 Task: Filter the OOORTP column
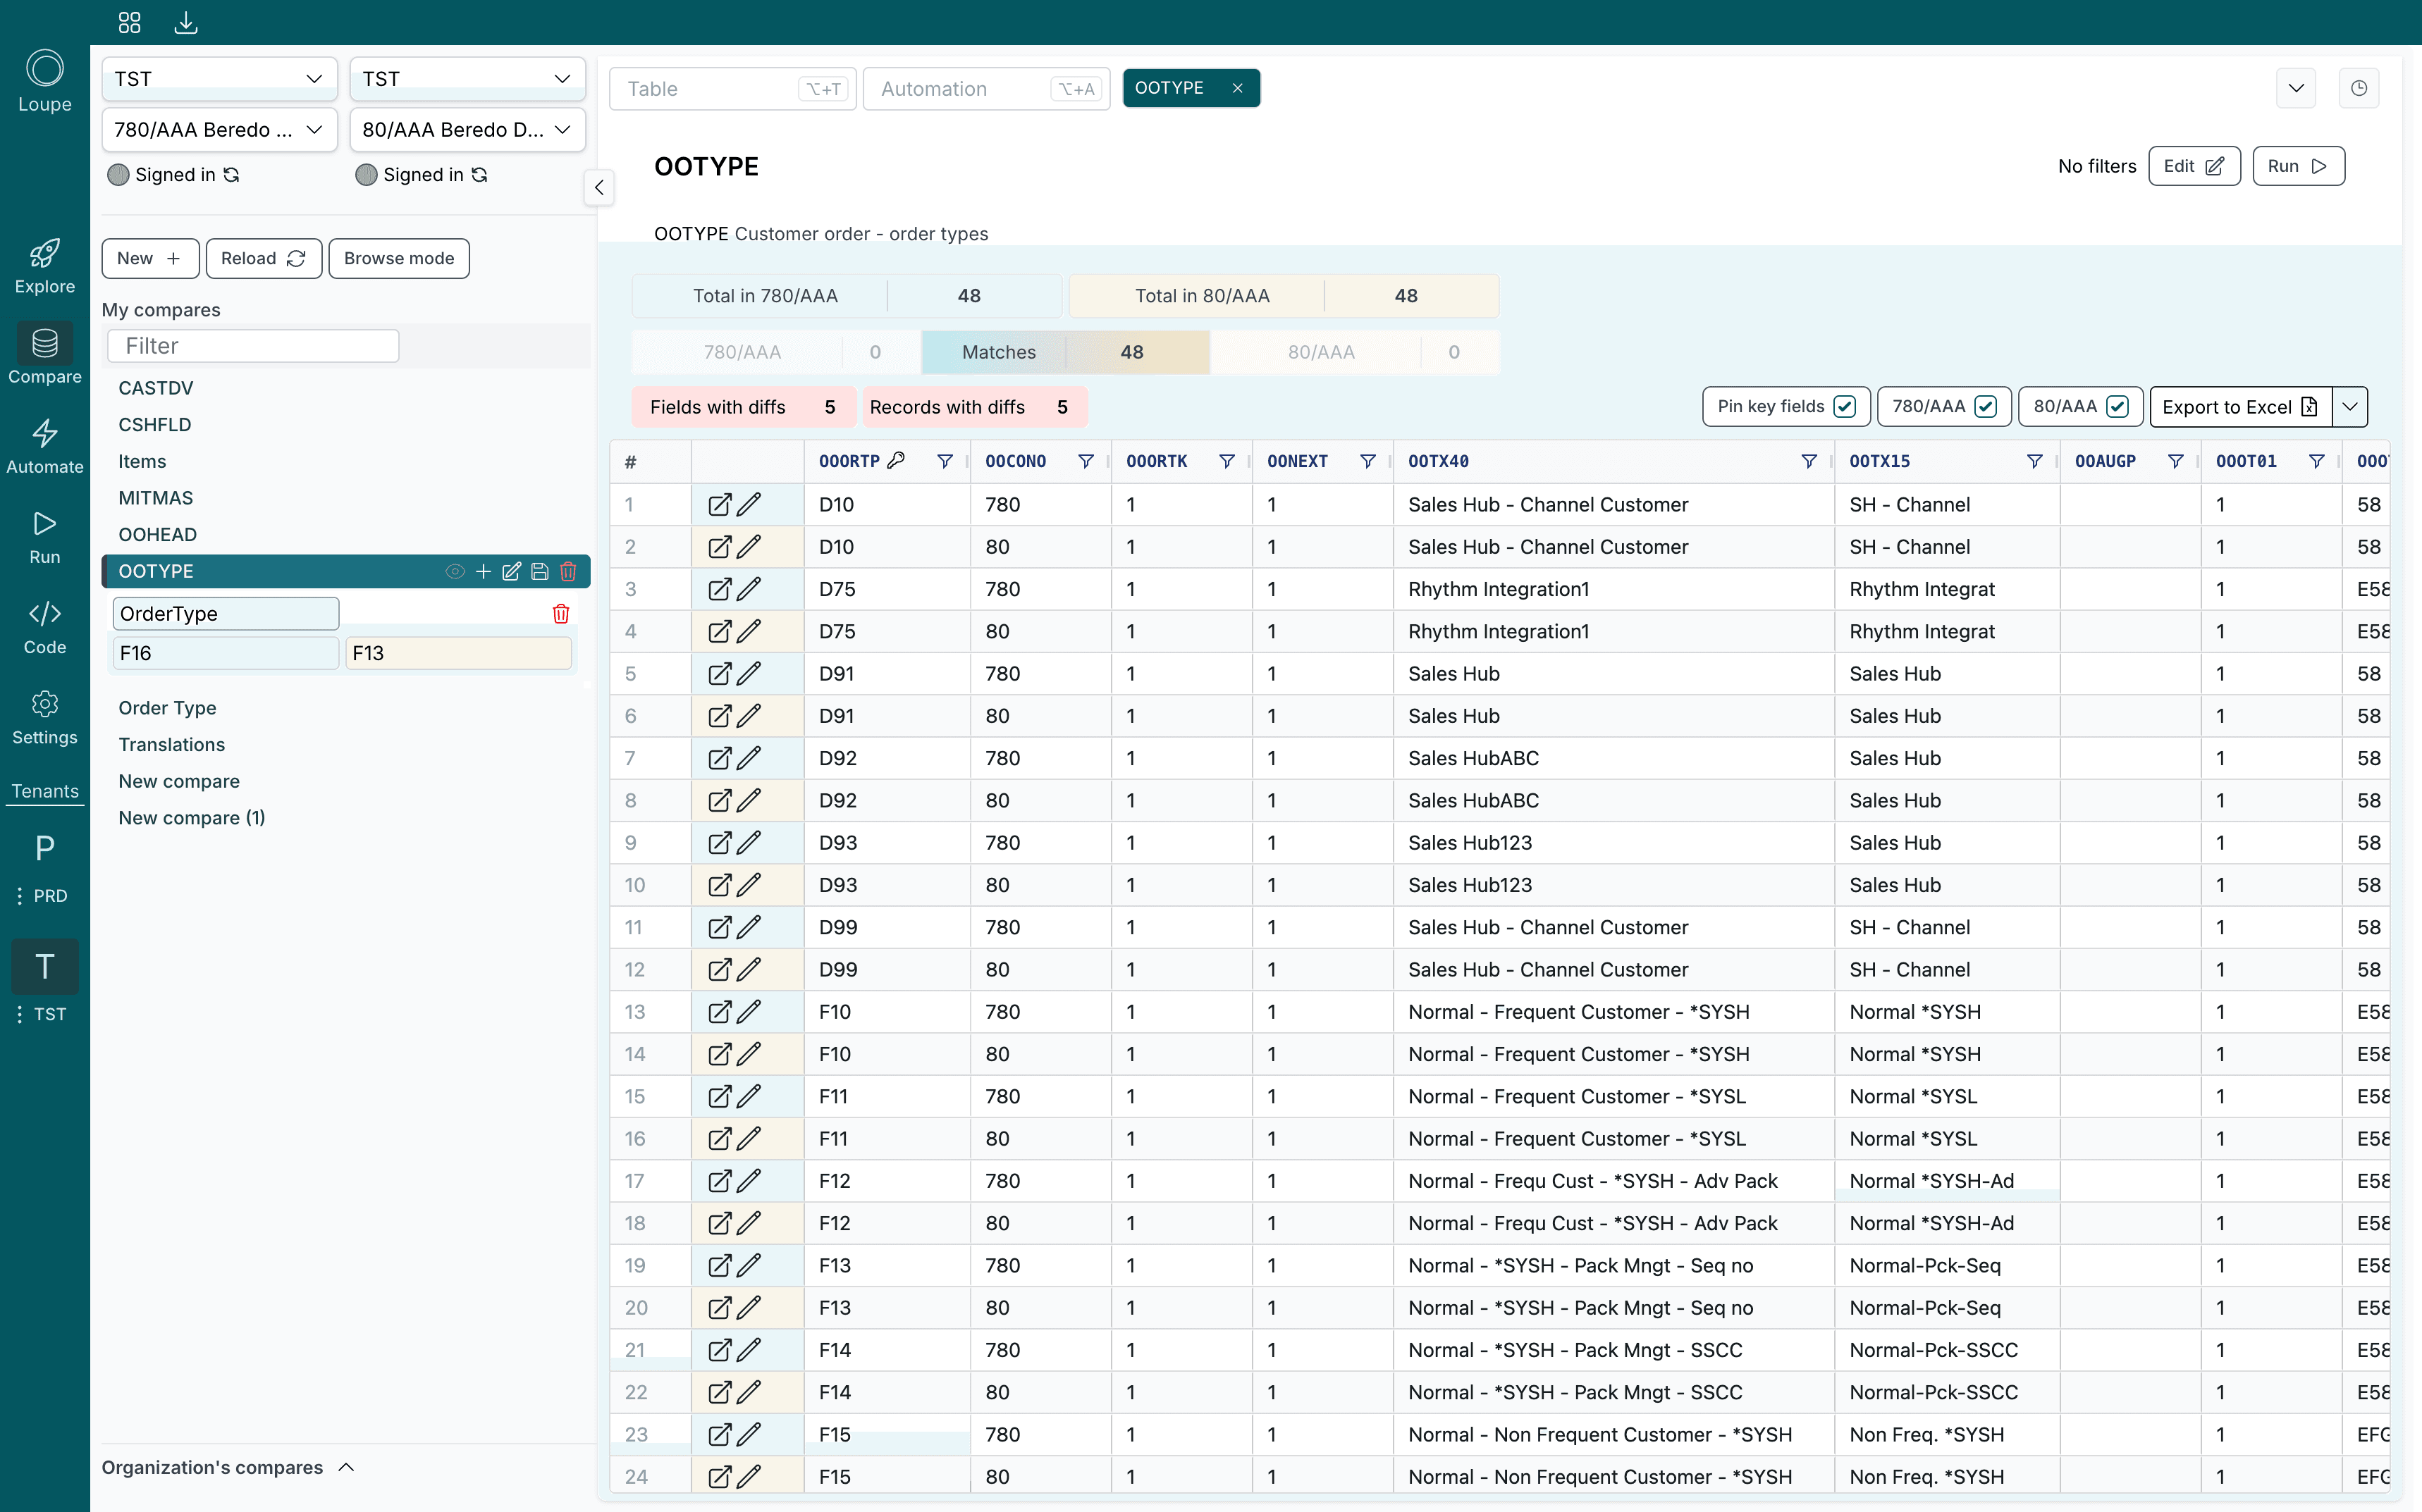pos(945,461)
